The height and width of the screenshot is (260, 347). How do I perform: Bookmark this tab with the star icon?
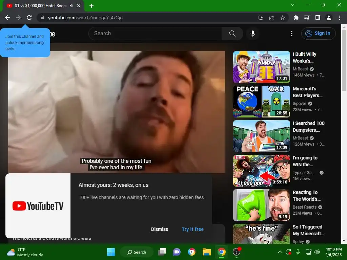point(283,18)
